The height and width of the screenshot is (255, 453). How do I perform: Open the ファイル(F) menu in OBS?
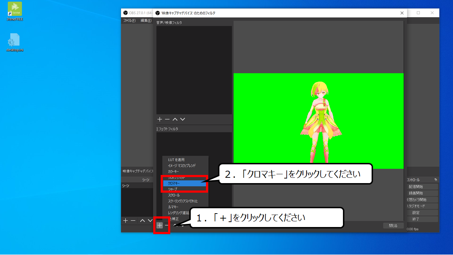click(129, 21)
